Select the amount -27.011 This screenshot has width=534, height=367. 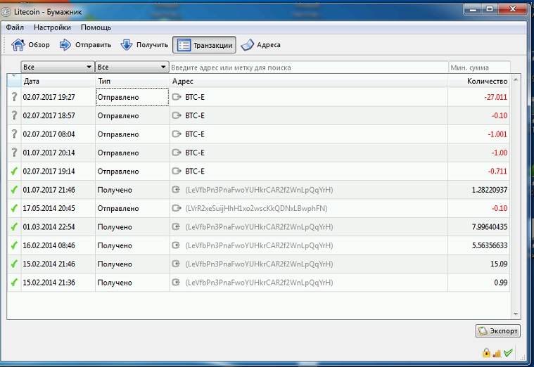tap(495, 97)
